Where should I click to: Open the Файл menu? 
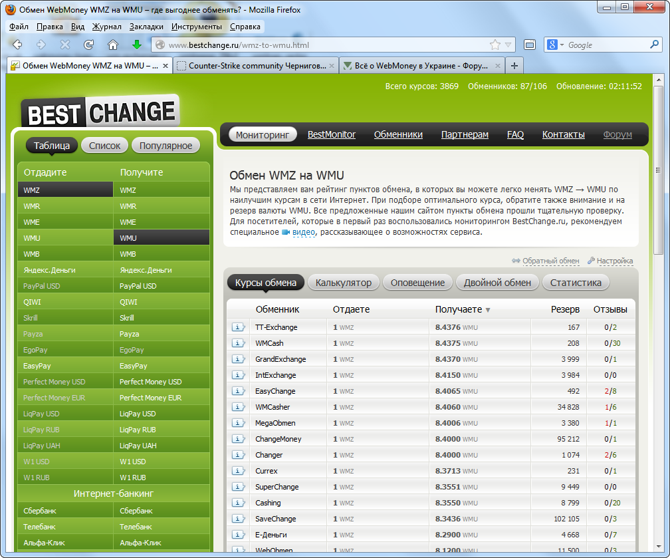click(x=19, y=27)
